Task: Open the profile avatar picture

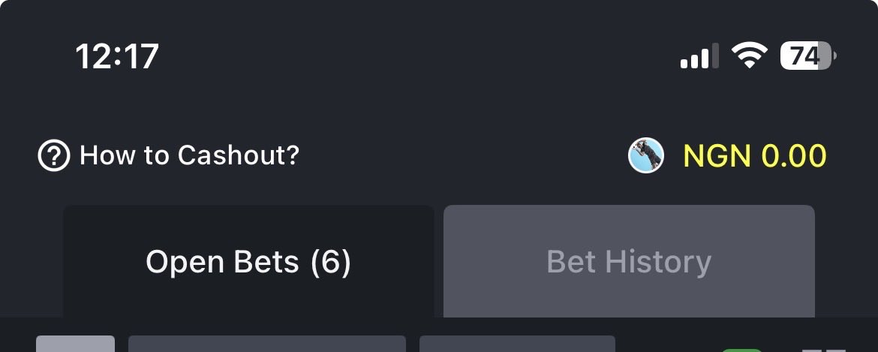Action: 645,155
